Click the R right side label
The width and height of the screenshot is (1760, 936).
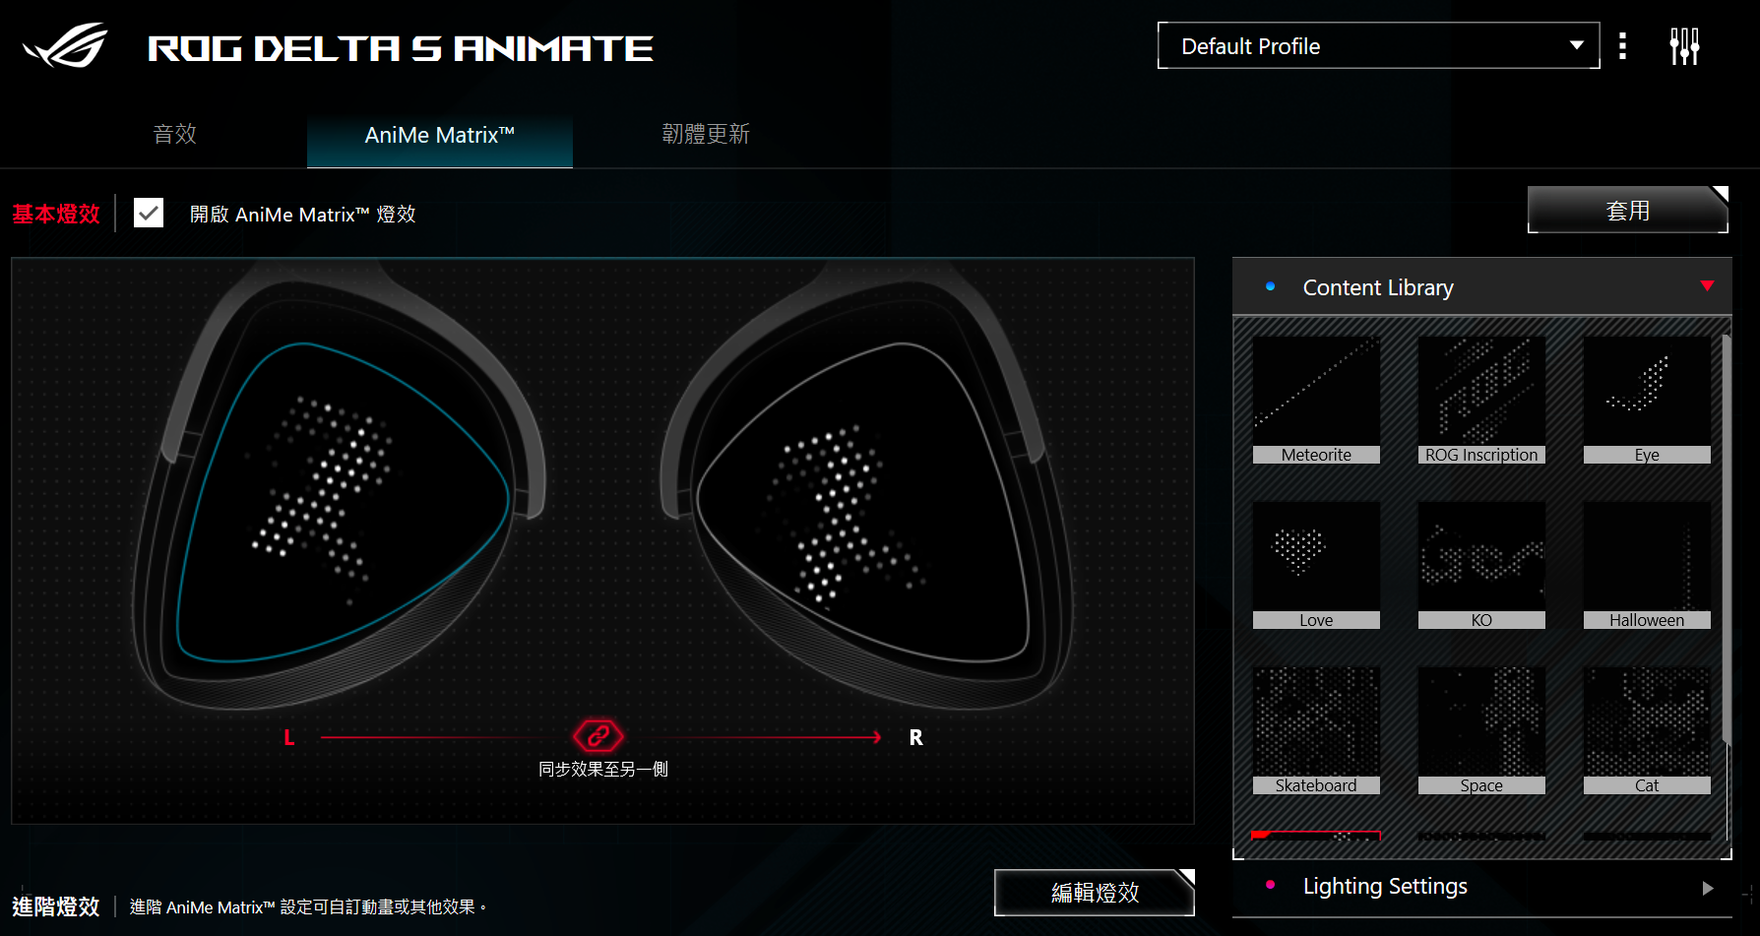point(916,737)
